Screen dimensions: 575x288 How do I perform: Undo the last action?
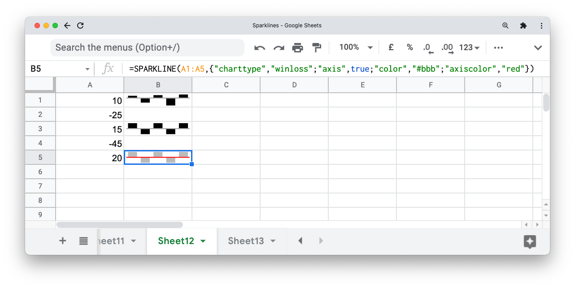(x=260, y=47)
